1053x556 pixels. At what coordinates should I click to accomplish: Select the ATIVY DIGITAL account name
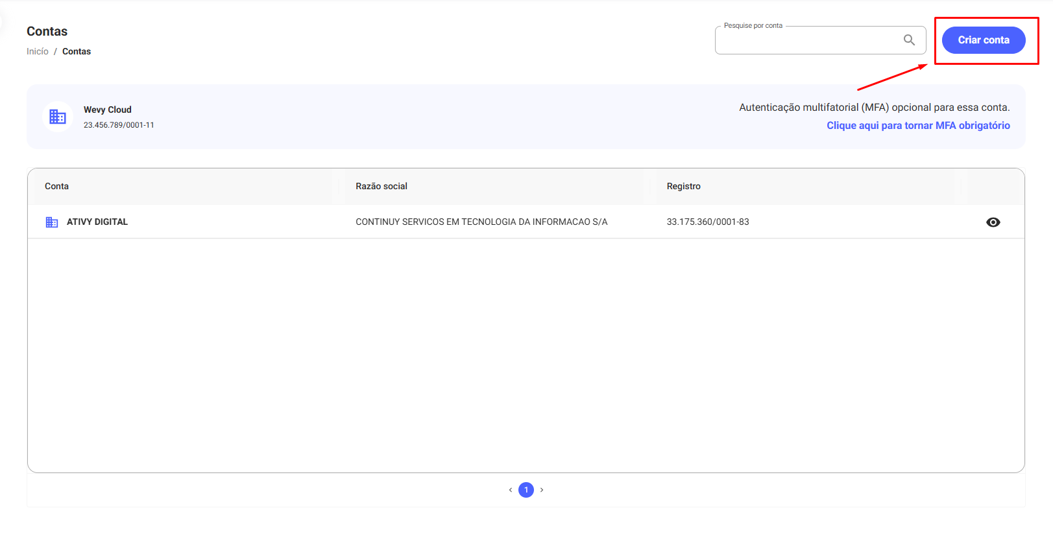tap(97, 222)
